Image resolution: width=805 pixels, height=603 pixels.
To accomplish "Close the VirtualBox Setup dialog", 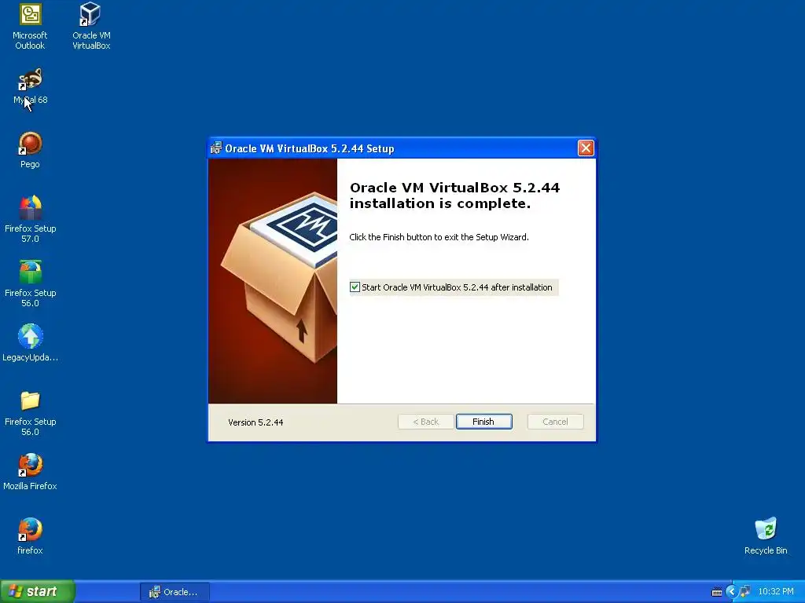I will (x=586, y=148).
